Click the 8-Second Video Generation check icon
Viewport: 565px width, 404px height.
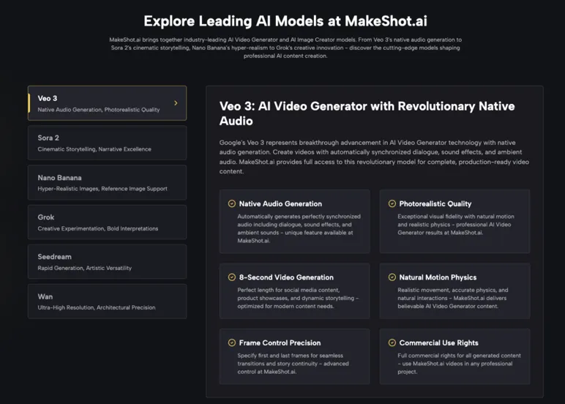pyautogui.click(x=232, y=277)
